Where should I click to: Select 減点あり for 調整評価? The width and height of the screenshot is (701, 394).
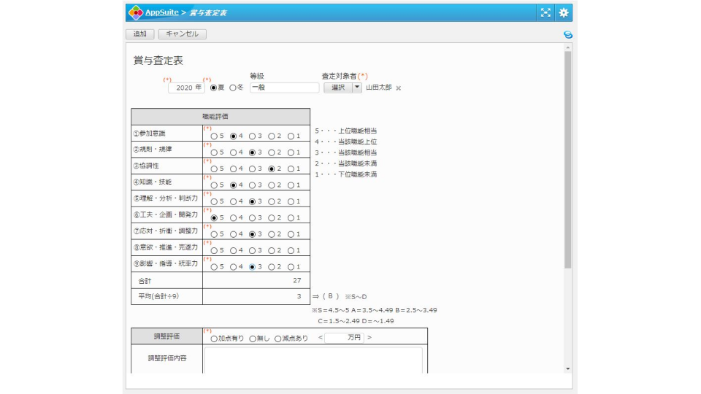pyautogui.click(x=278, y=339)
